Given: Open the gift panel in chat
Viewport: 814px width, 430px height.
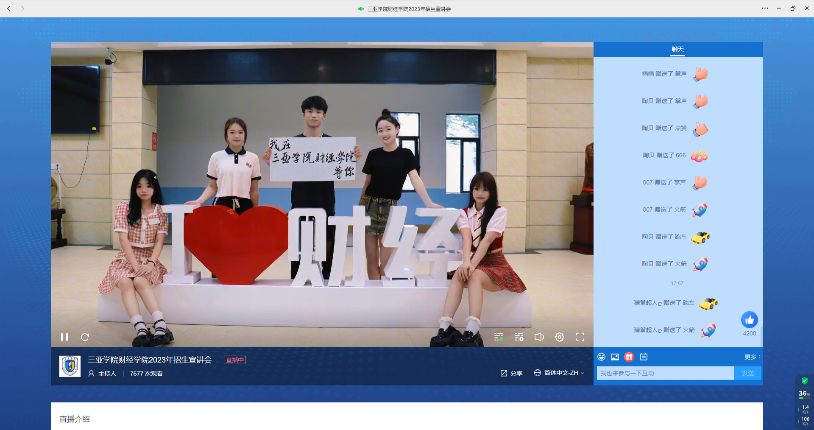Looking at the screenshot, I should (629, 357).
